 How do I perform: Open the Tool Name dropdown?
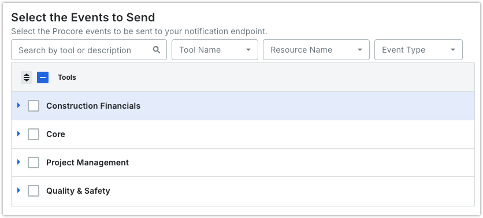pos(215,50)
